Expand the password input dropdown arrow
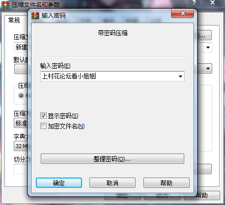This screenshot has width=225, height=205. point(180,77)
